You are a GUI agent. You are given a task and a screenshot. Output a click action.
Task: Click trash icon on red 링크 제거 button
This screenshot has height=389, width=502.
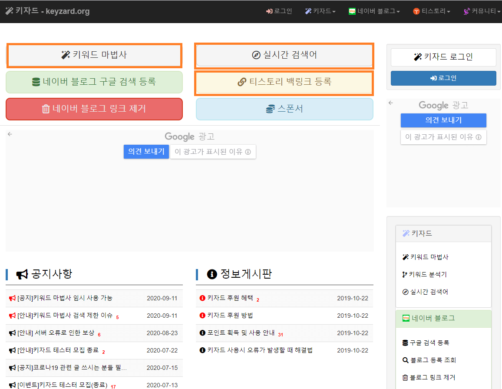tap(46, 109)
